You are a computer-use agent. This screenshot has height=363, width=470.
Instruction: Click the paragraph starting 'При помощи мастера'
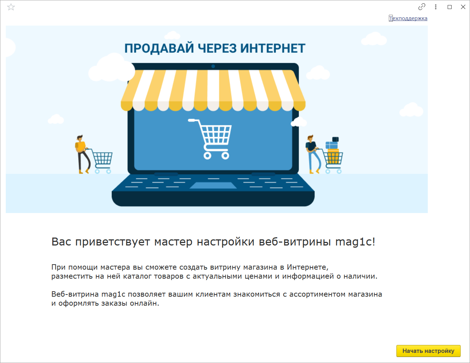pos(214,272)
